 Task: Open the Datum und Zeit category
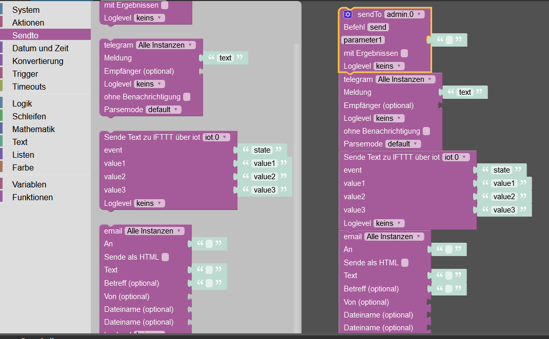click(40, 48)
